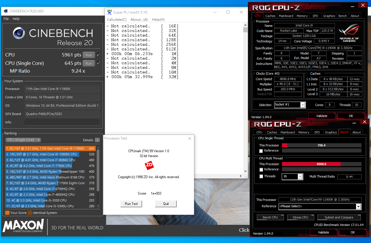Click Super PI 1M result line
371x243 pixels.
click(142, 54)
